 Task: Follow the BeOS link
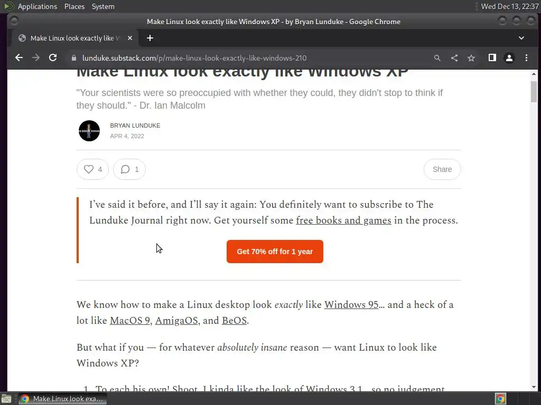tap(234, 321)
